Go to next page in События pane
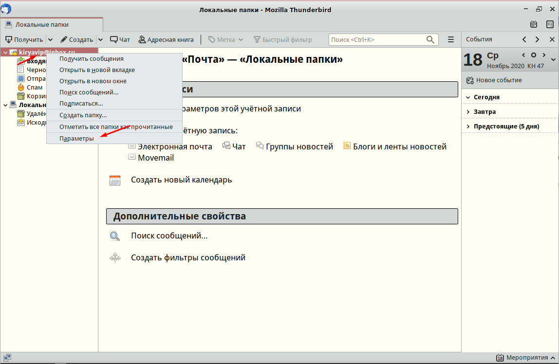 click(x=537, y=39)
